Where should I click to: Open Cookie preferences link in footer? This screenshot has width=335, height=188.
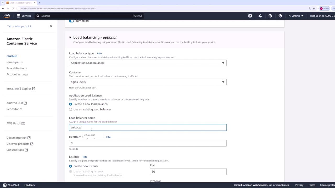point(327,185)
